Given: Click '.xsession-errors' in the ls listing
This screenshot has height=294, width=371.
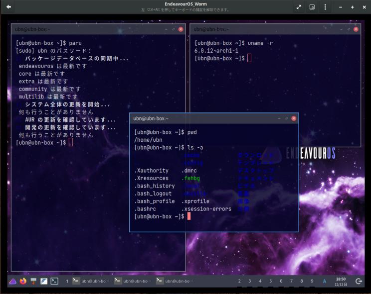Looking at the screenshot, I should pyautogui.click(x=206, y=209).
